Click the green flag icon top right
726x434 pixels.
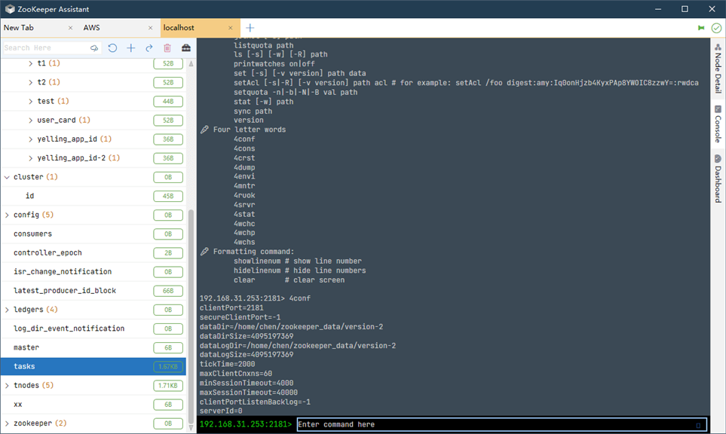coord(701,28)
